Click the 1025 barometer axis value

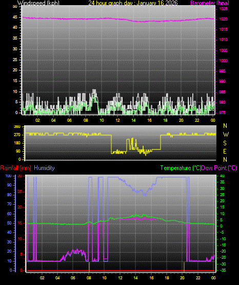tap(223, 9)
